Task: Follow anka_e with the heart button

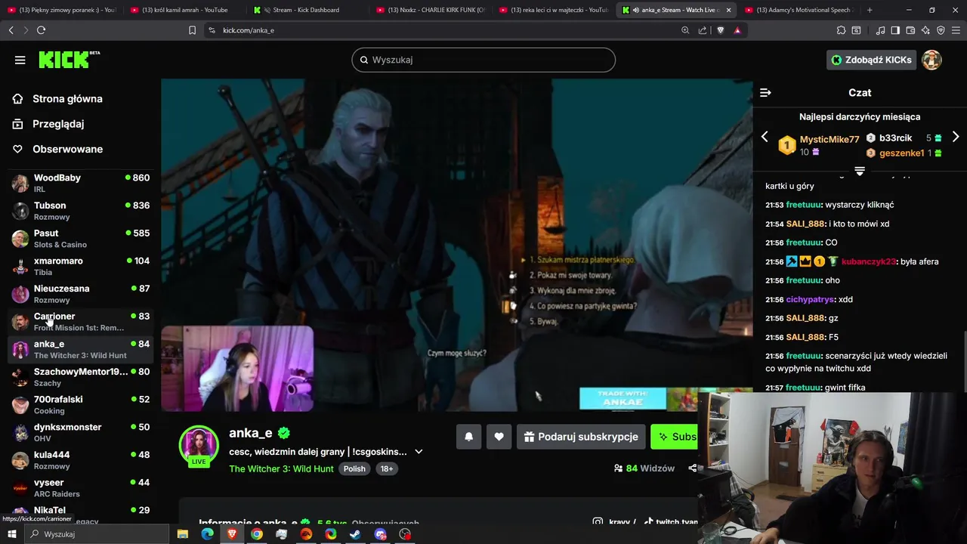Action: [499, 437]
